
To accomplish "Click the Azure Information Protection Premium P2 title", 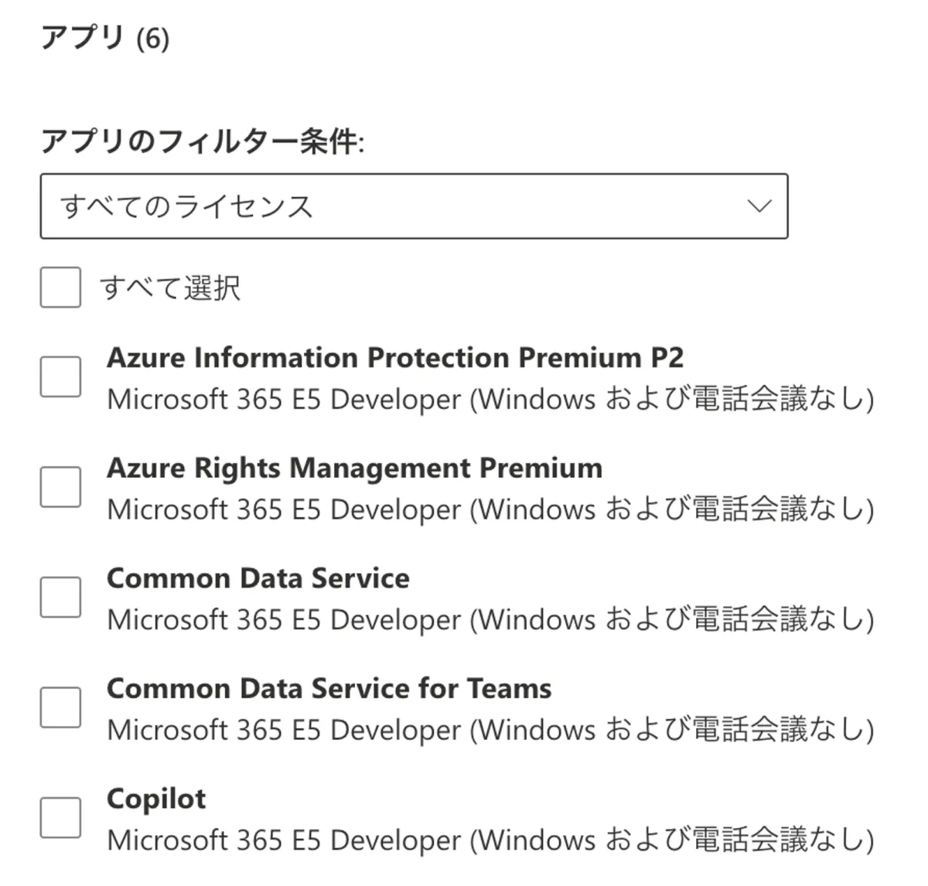I will pyautogui.click(x=395, y=358).
